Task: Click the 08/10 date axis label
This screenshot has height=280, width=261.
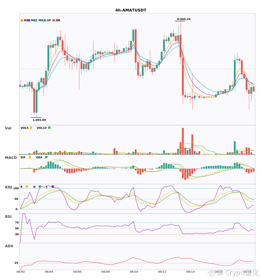Action: pyautogui.click(x=134, y=272)
